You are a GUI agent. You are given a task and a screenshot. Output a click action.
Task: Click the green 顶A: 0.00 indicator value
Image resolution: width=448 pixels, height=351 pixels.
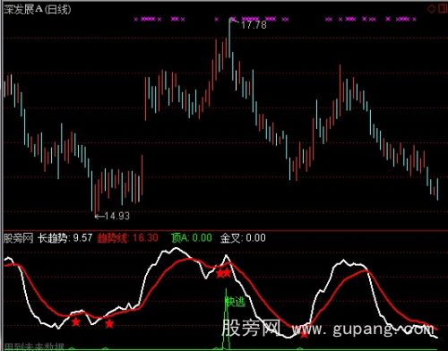[x=192, y=238]
